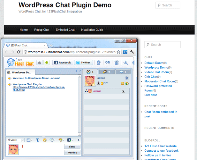Open the Installation Guide menu item
Screen dimensions: 197x160
pyautogui.click(x=92, y=30)
